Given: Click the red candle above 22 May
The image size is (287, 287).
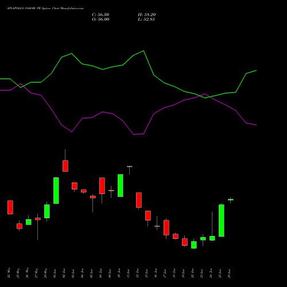Looking at the screenshot, I should [x=10, y=207].
